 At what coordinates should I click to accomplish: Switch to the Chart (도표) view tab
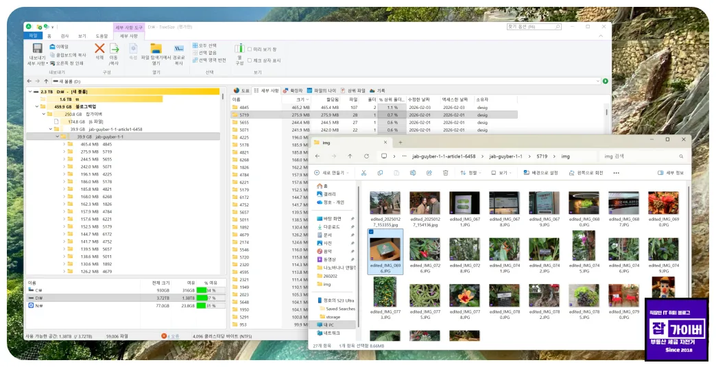click(x=241, y=91)
